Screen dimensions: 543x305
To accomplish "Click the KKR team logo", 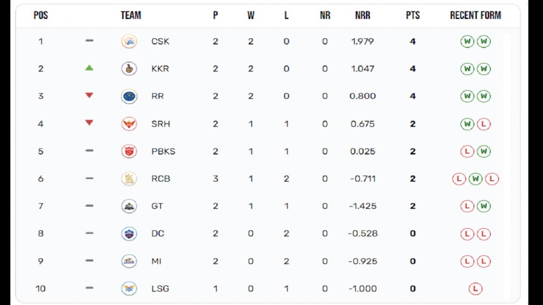I will coord(129,69).
